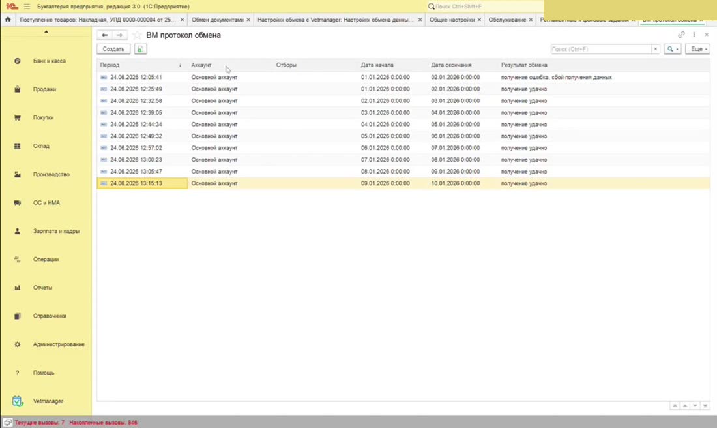Click the Создать button

113,49
